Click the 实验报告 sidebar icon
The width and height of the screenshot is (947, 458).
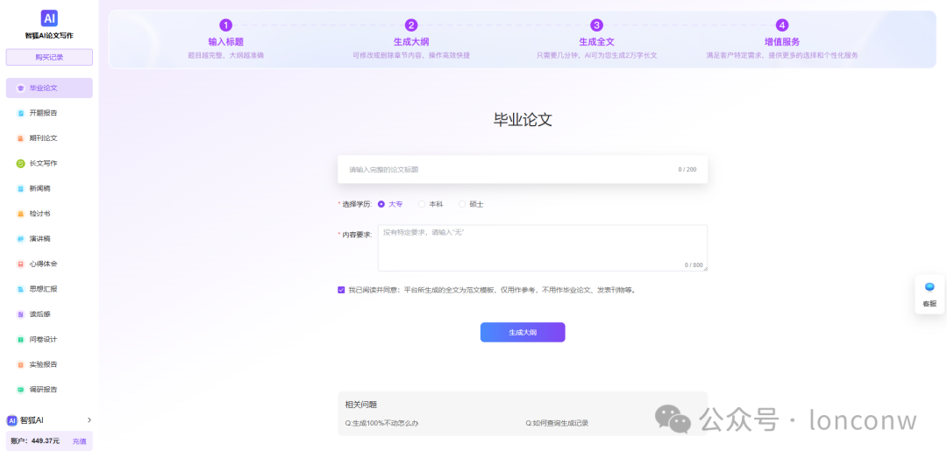coord(20,364)
